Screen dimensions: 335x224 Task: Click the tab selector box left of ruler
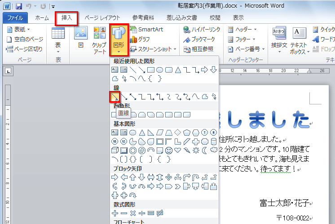(8, 71)
